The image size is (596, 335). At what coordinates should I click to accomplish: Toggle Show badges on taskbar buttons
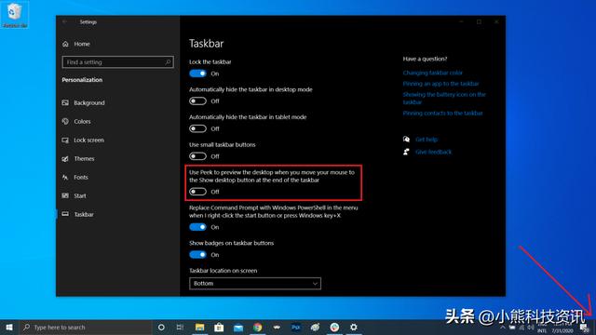[197, 254]
